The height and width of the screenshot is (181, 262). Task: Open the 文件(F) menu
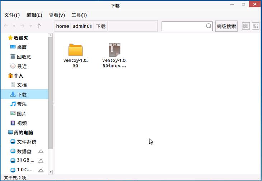(12, 15)
